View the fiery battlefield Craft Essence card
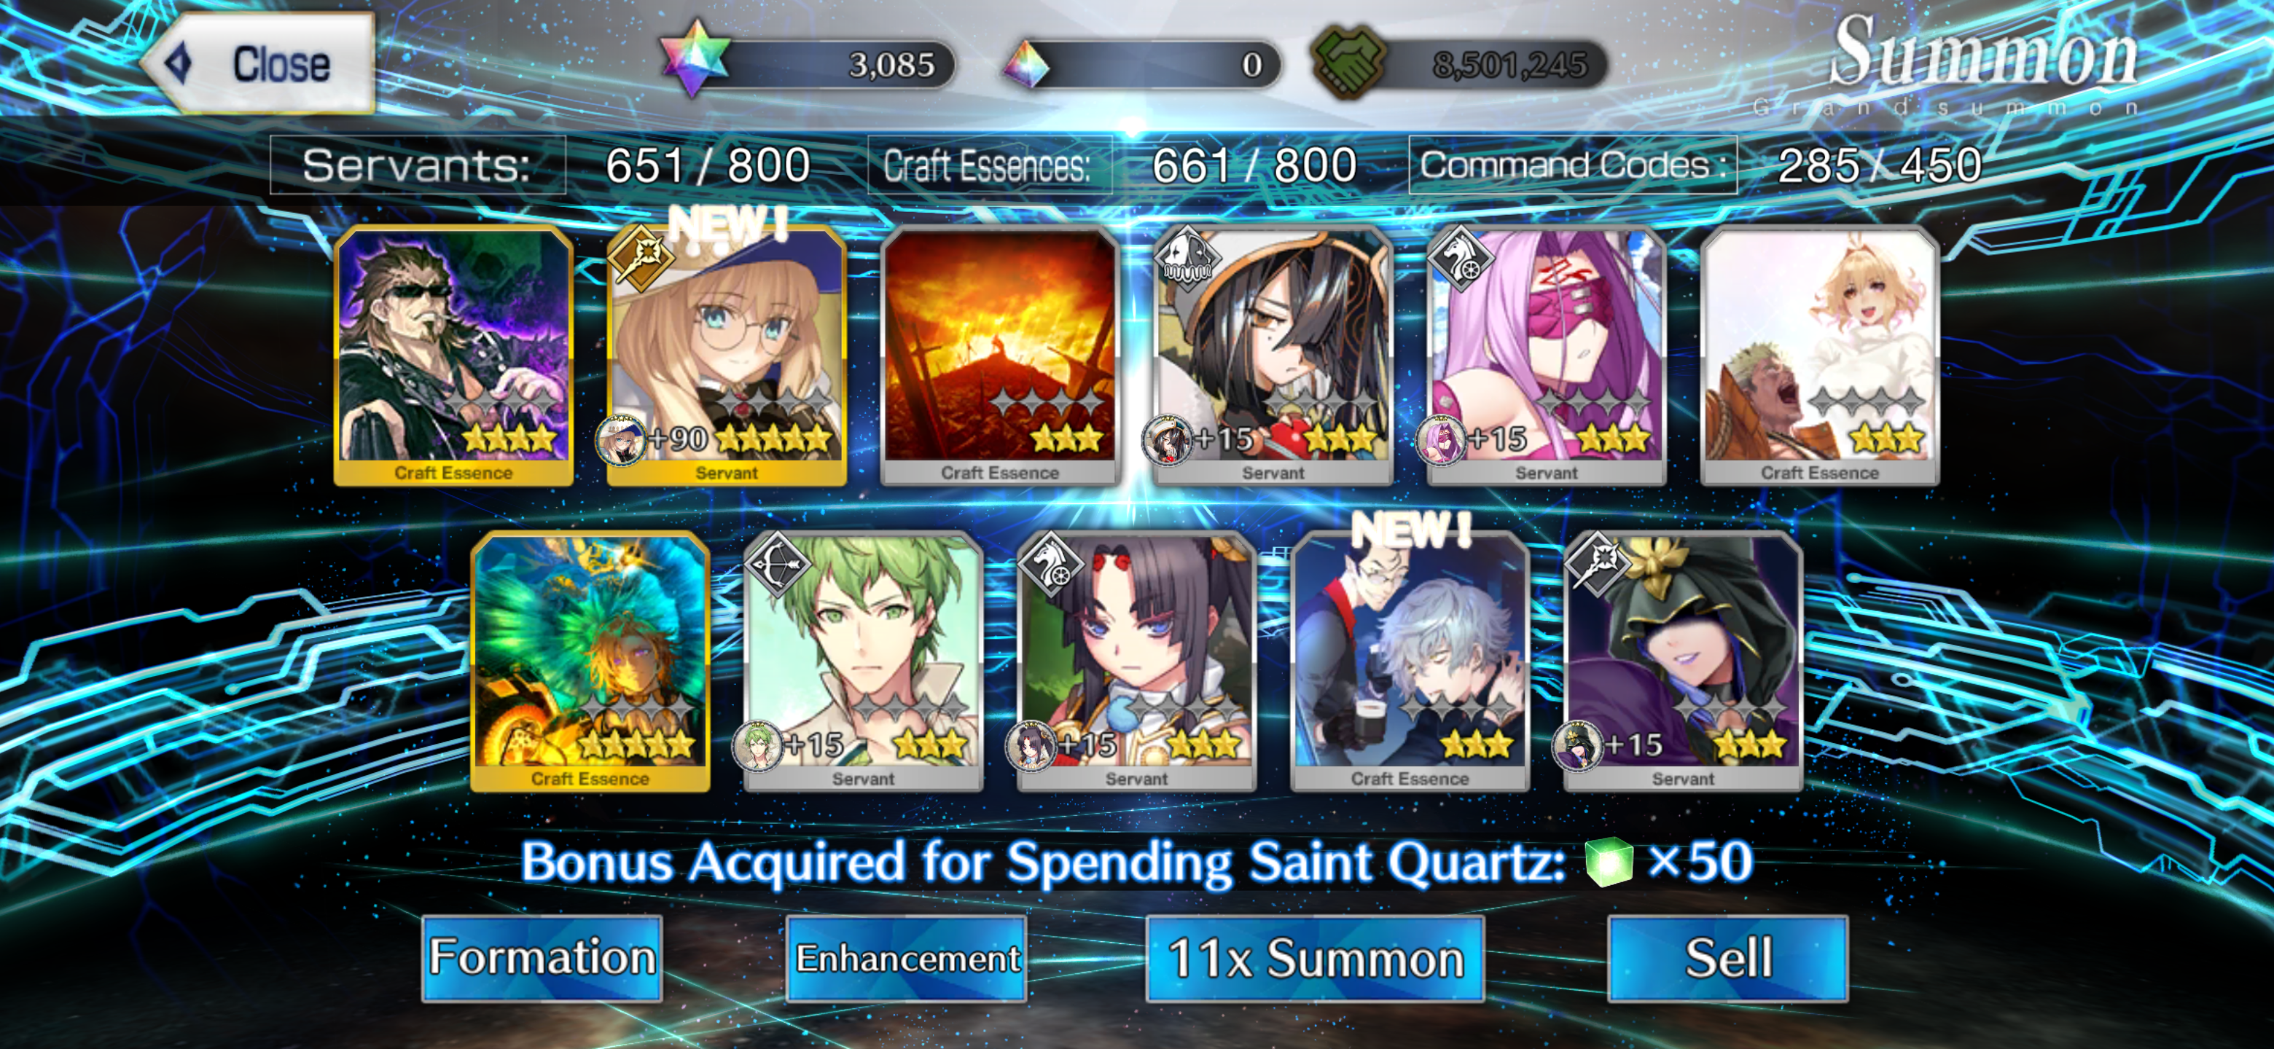2274x1049 pixels. coord(999,355)
